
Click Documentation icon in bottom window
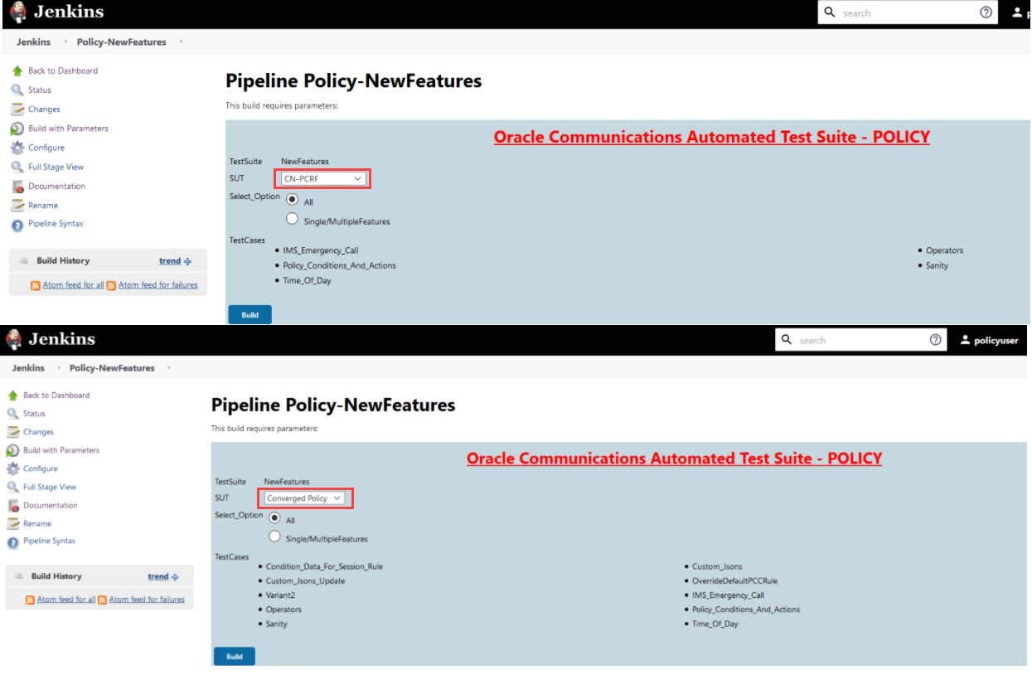pos(13,506)
